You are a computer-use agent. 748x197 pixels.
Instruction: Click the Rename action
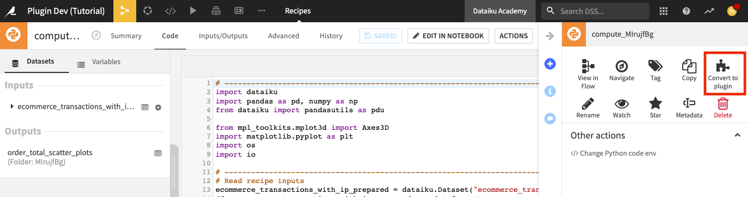point(588,108)
